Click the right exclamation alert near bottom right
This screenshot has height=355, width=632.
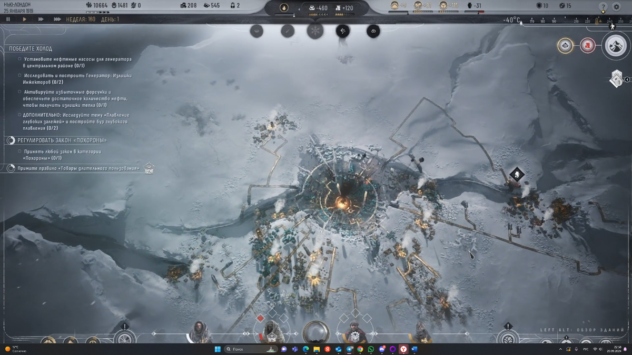tap(508, 326)
